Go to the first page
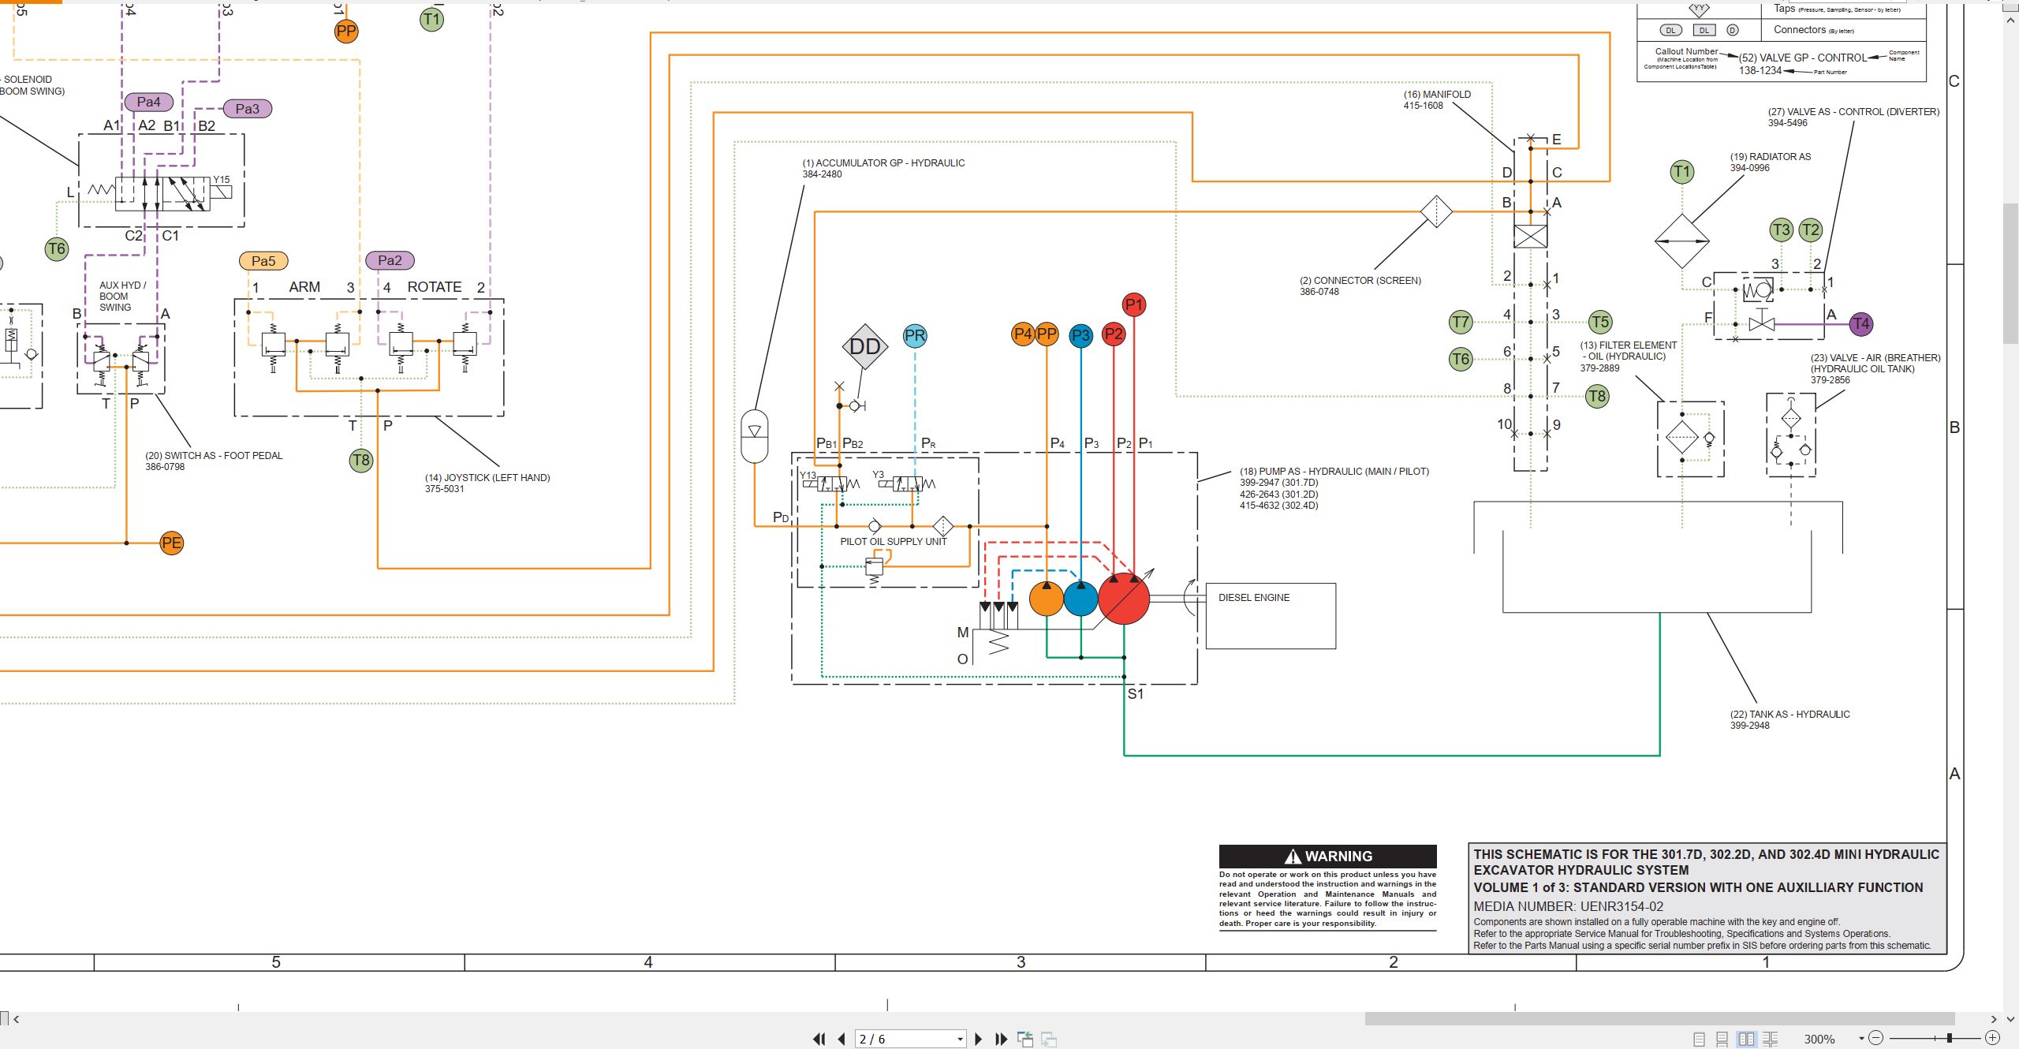This screenshot has width=2019, height=1049. click(x=819, y=1039)
